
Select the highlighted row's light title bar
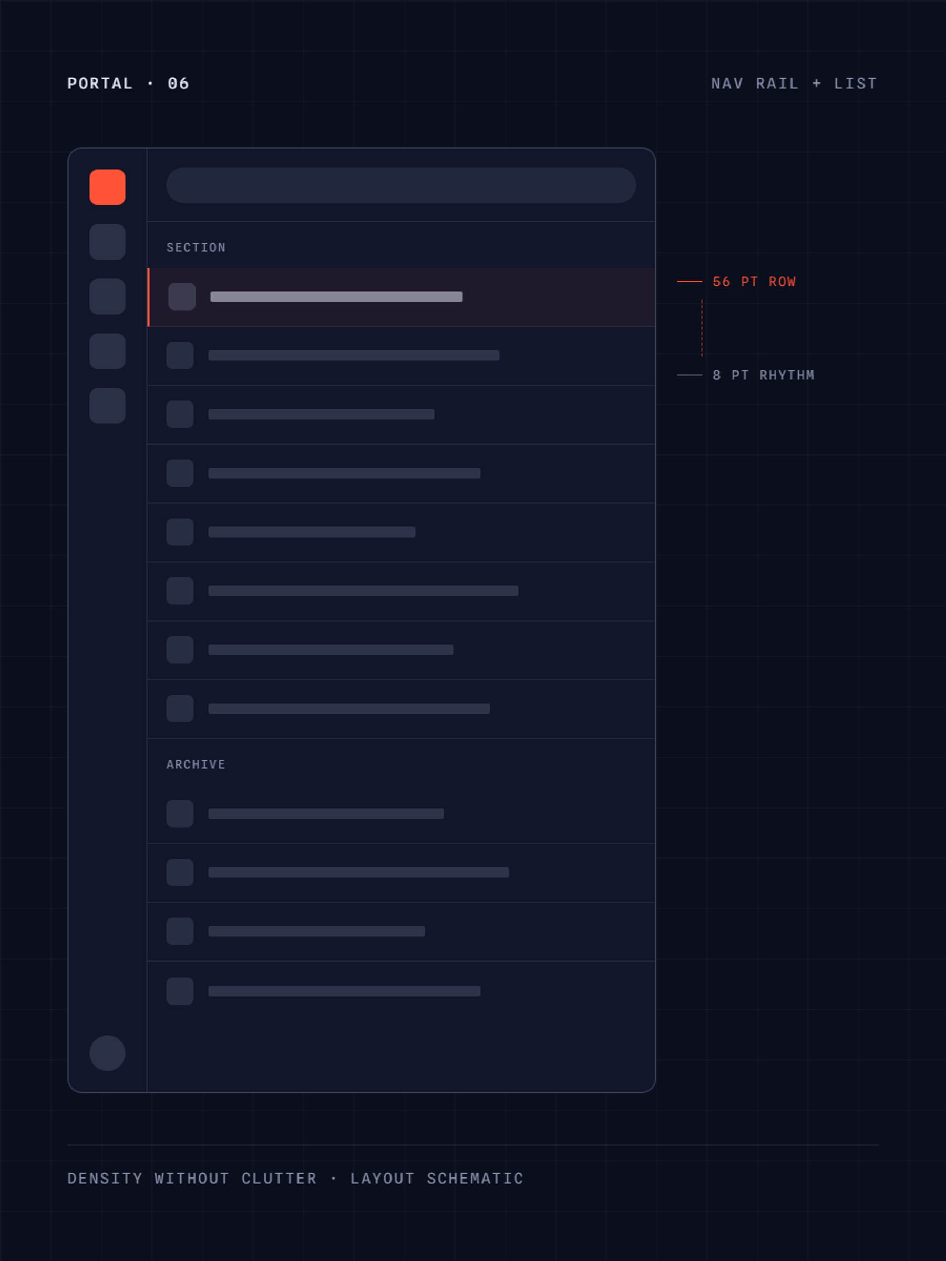pos(336,296)
